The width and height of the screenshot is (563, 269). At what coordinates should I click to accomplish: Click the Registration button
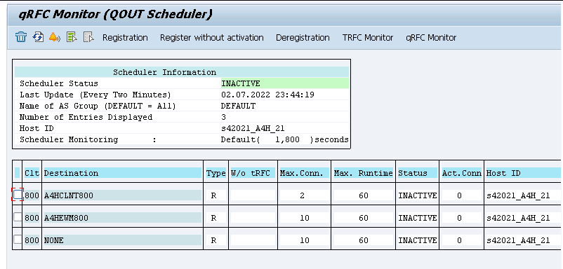click(x=125, y=38)
